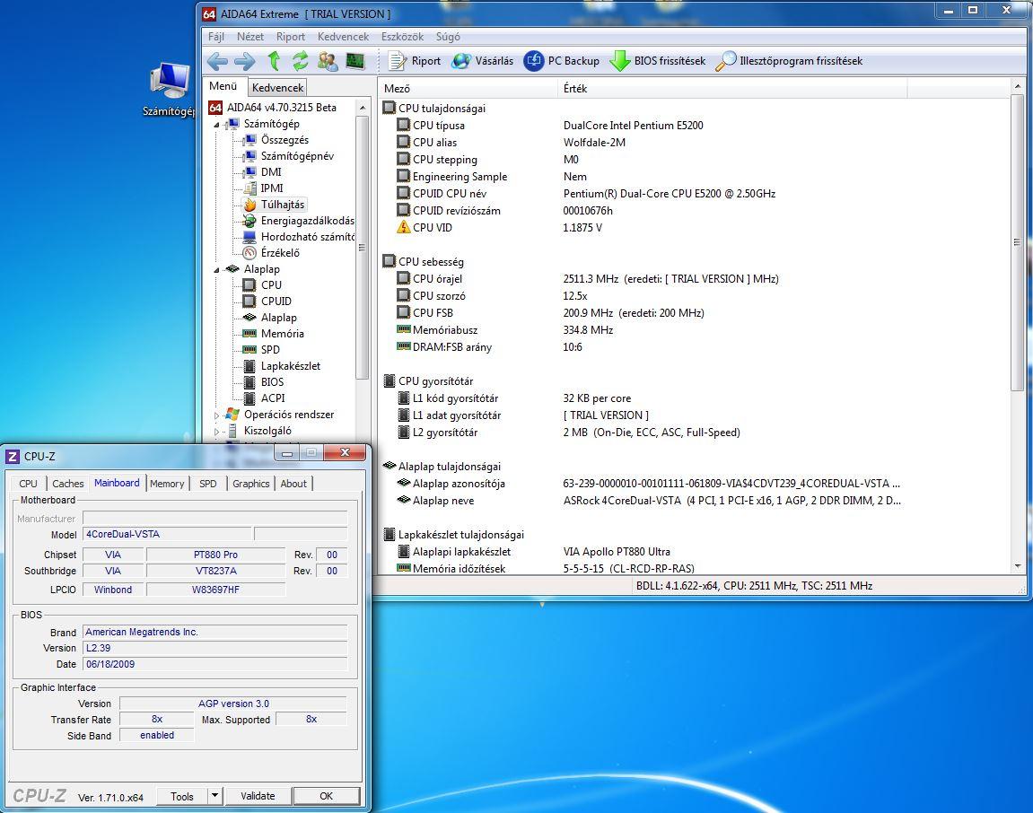
Task: Open the Számítógép desktop icon
Action: click(170, 91)
